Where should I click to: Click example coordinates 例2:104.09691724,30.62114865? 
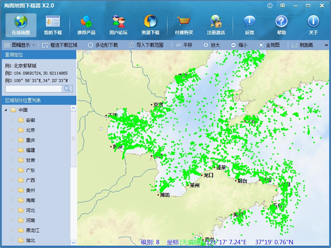[x=36, y=73]
